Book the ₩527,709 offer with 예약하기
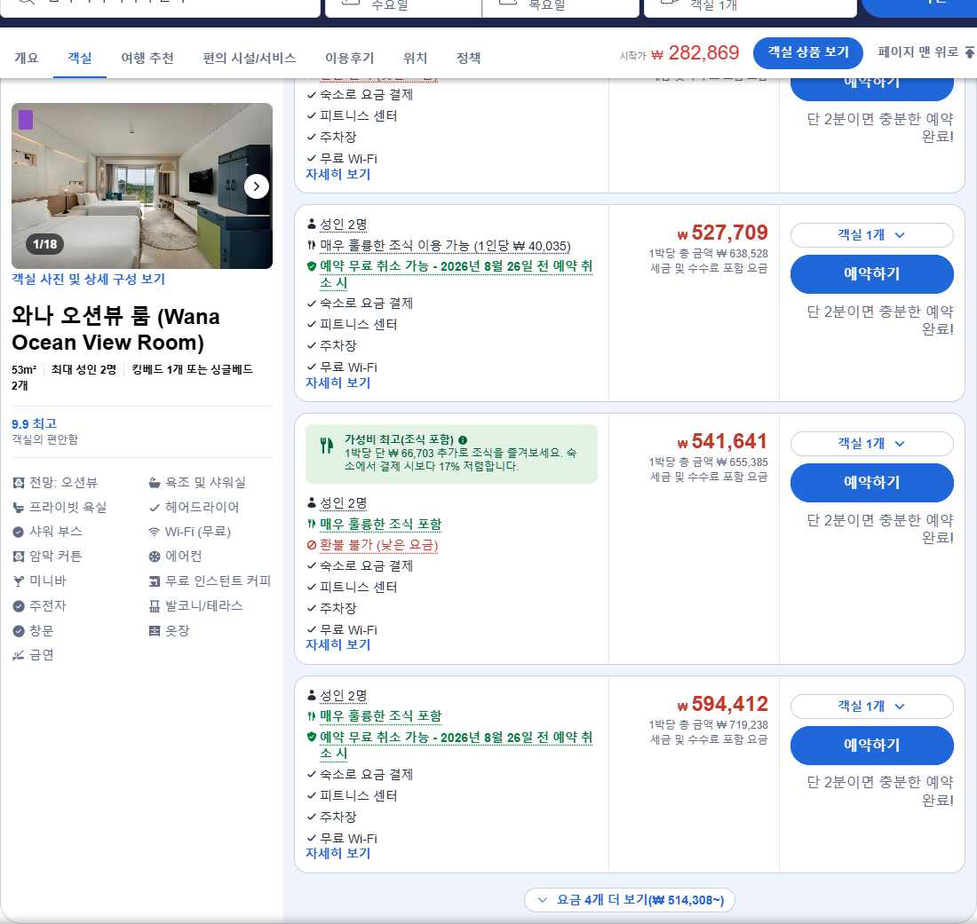 coord(871,274)
